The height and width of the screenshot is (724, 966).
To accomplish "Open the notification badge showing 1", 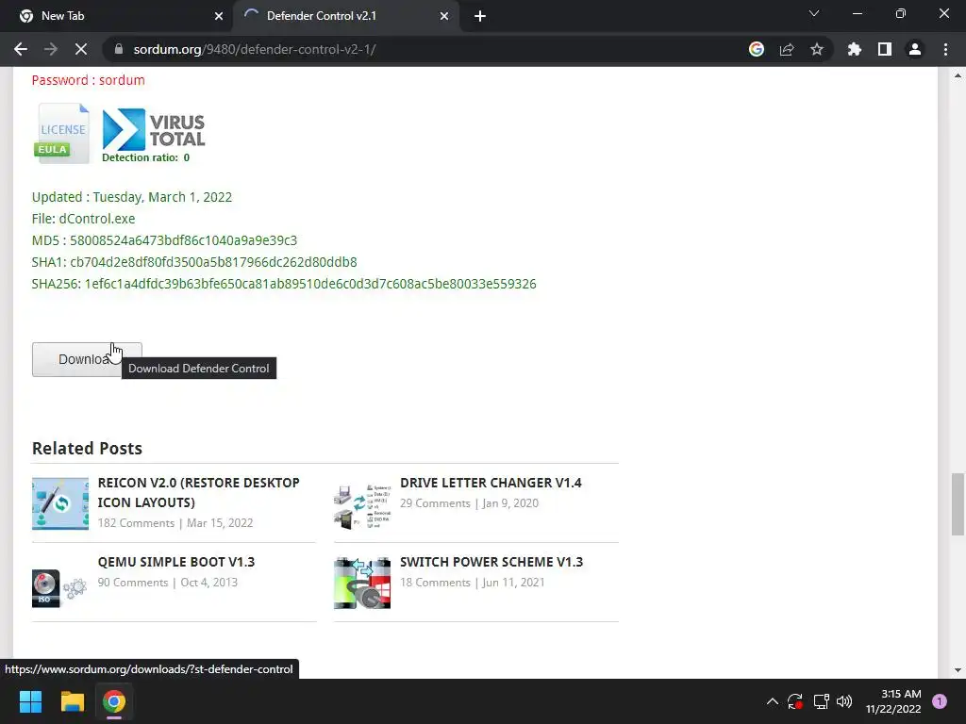I will pos(940,701).
